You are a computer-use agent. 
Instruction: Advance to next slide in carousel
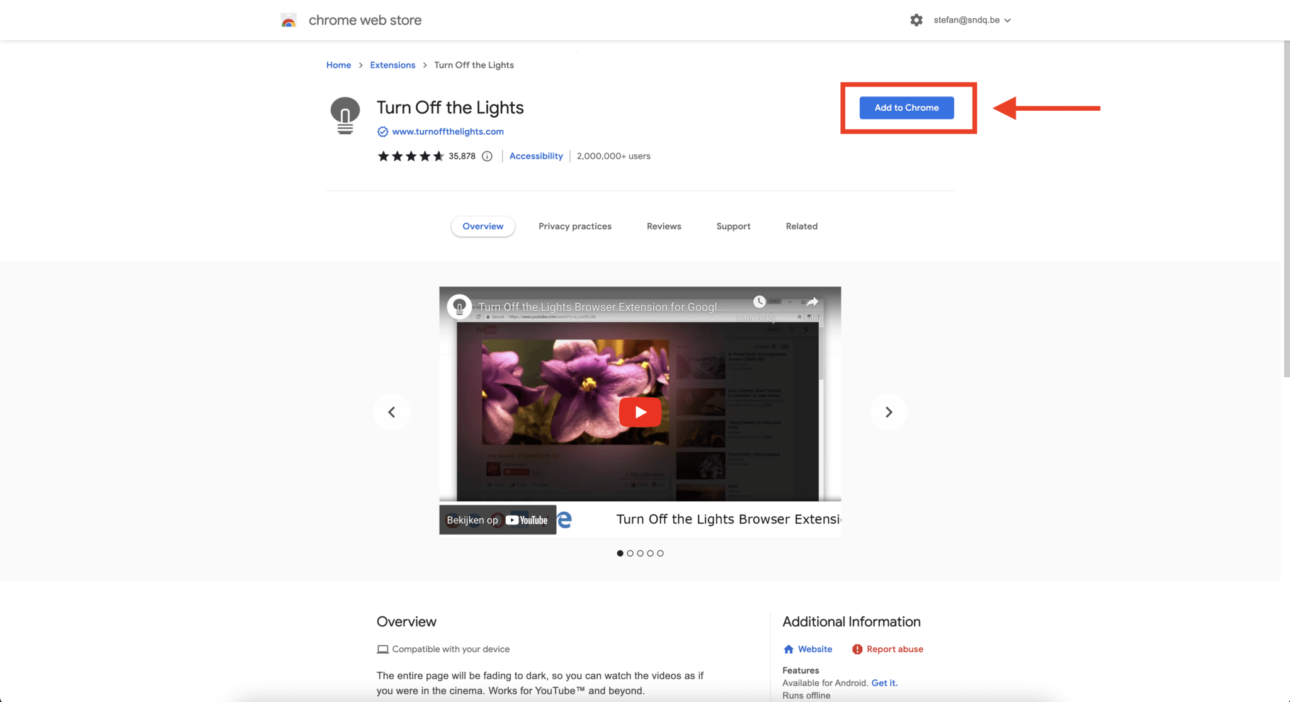[x=889, y=412]
